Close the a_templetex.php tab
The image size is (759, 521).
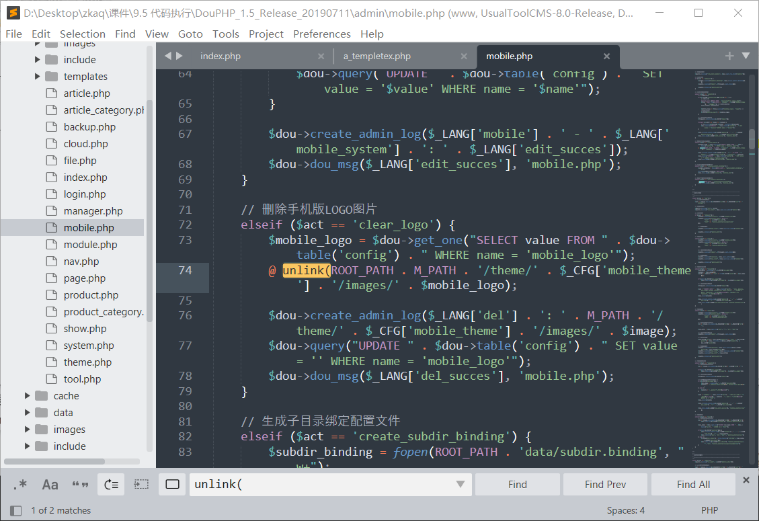coord(464,56)
